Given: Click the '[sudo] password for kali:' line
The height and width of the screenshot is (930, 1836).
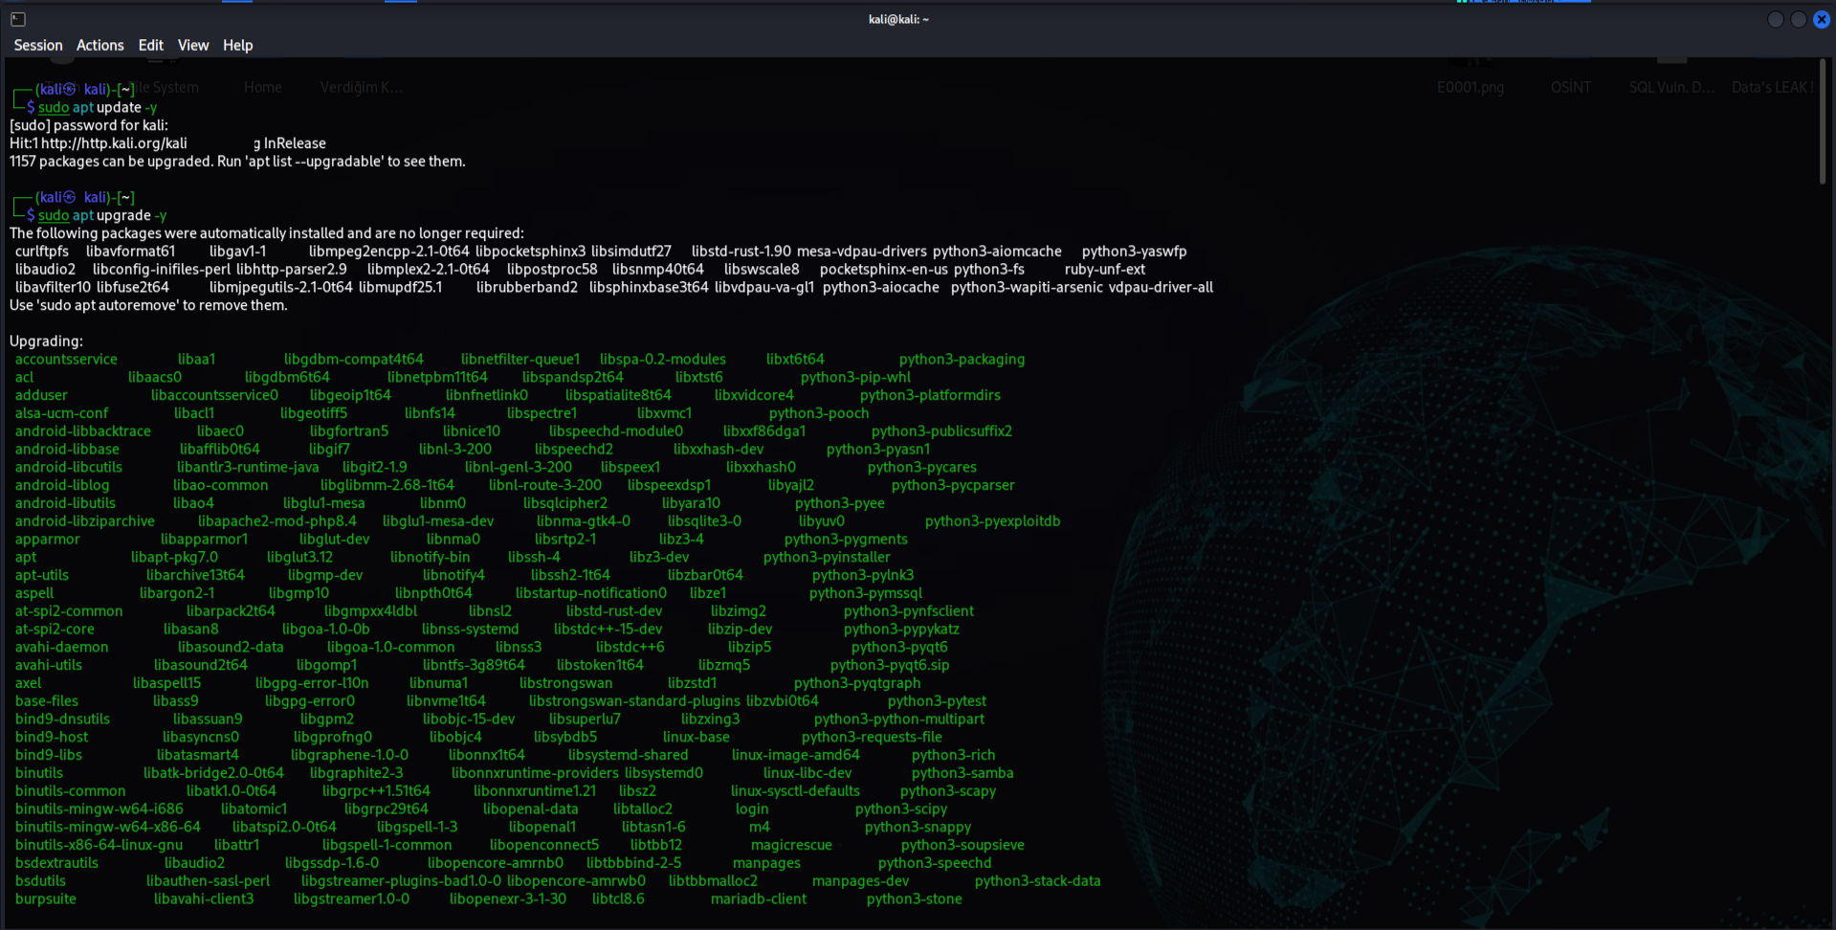Looking at the screenshot, I should (89, 125).
